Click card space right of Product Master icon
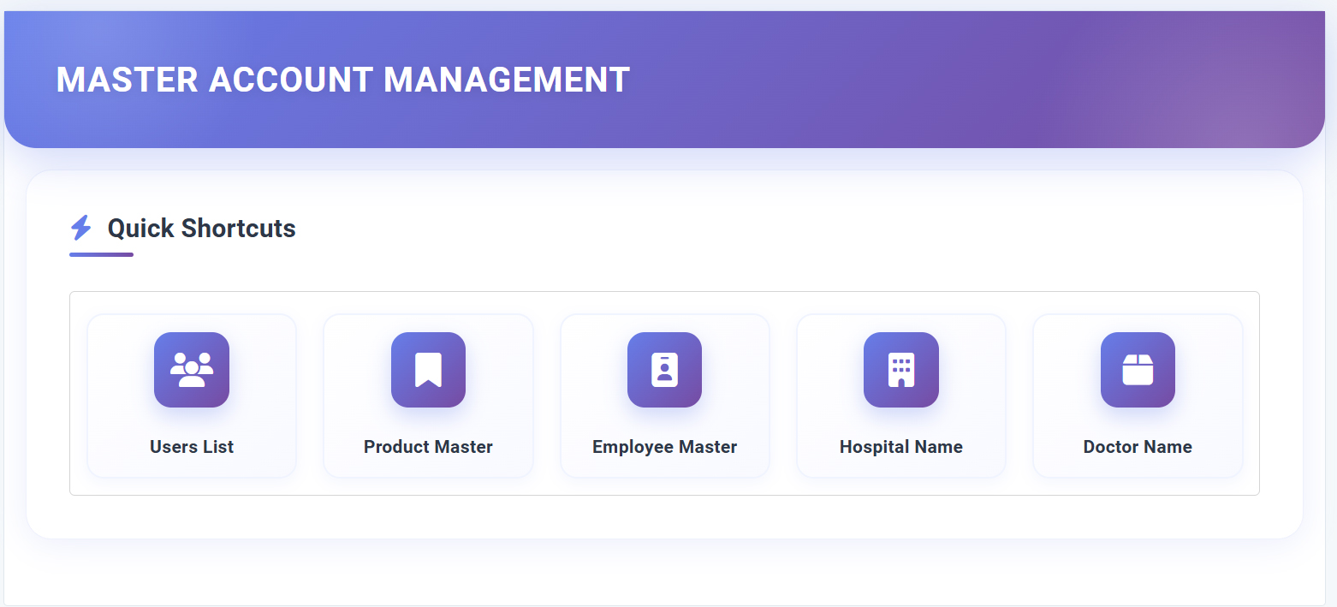This screenshot has width=1337, height=607. coord(500,370)
